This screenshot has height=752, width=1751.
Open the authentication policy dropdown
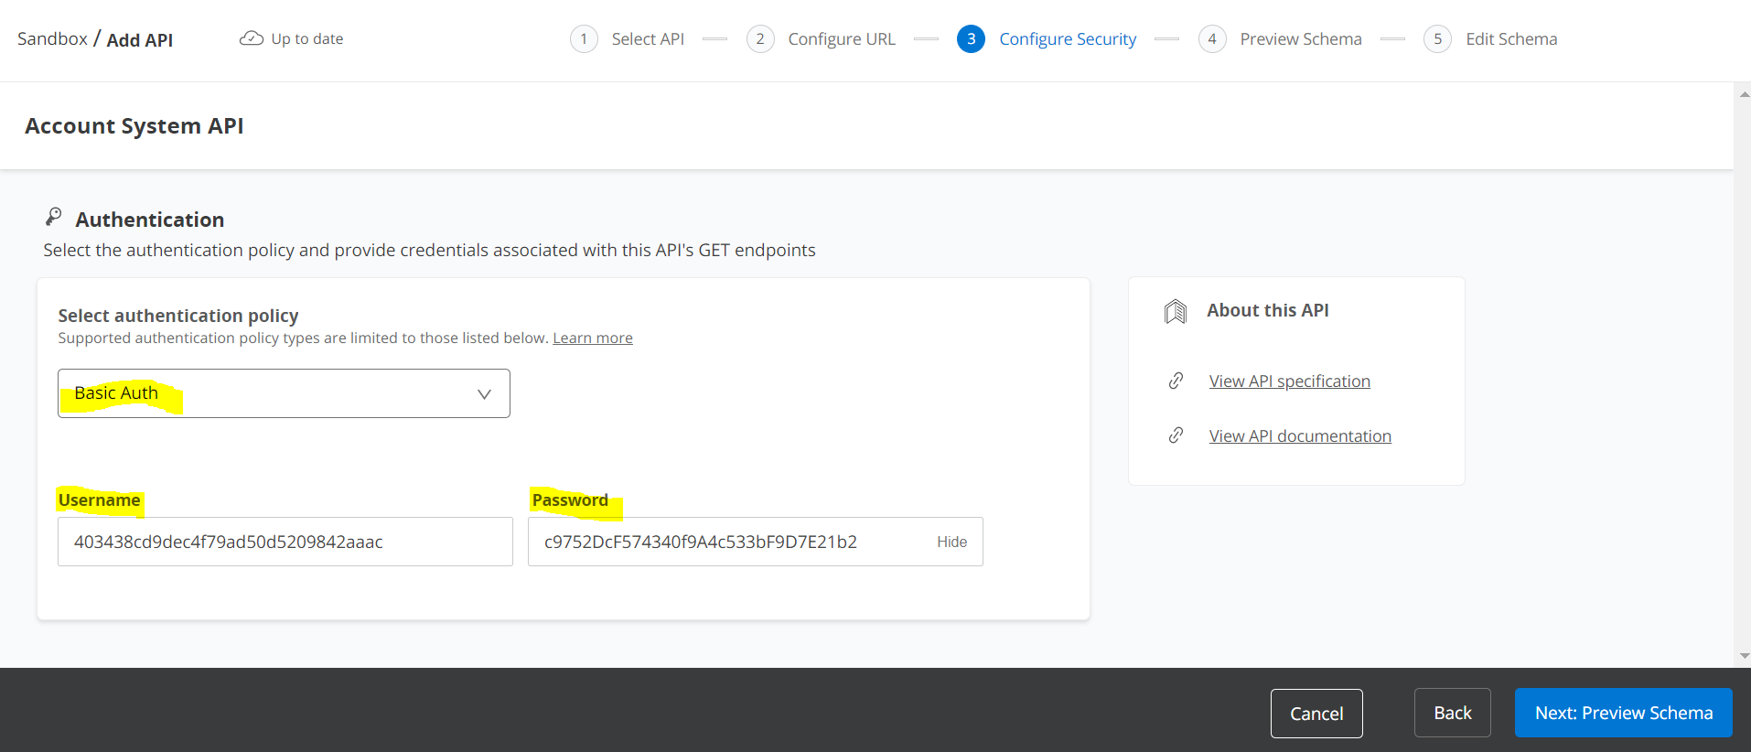coord(284,393)
